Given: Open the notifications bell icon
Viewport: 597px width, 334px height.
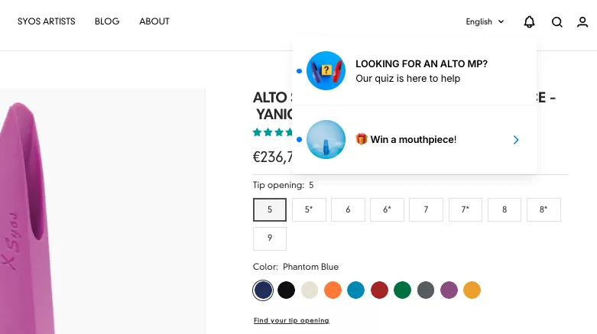Looking at the screenshot, I should click(529, 21).
